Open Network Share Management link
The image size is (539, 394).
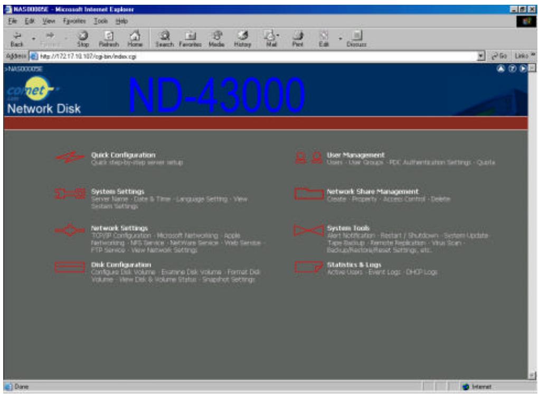click(373, 192)
